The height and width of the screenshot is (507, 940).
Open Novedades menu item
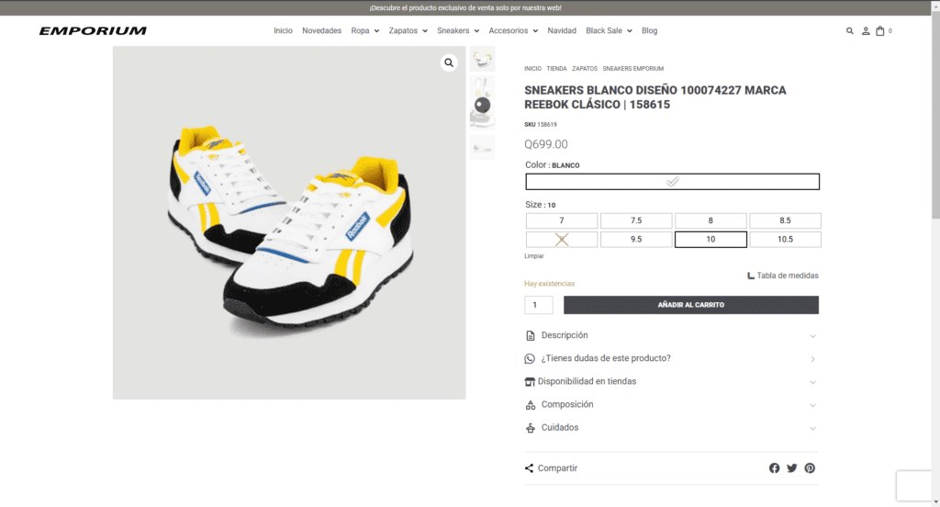coord(322,30)
